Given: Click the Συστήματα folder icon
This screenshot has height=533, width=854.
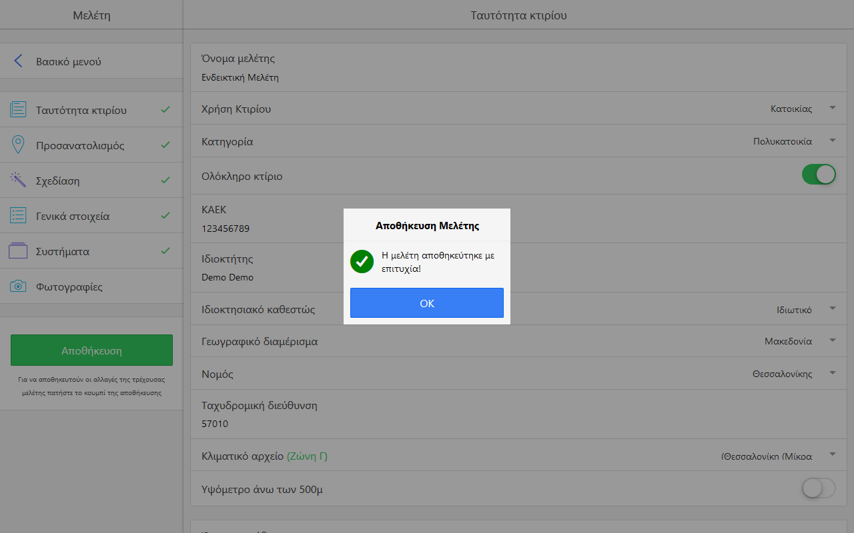Looking at the screenshot, I should pyautogui.click(x=18, y=251).
